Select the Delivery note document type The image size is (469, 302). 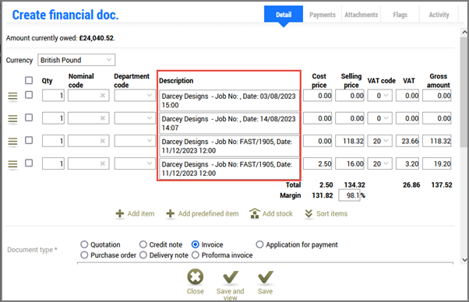click(x=143, y=255)
